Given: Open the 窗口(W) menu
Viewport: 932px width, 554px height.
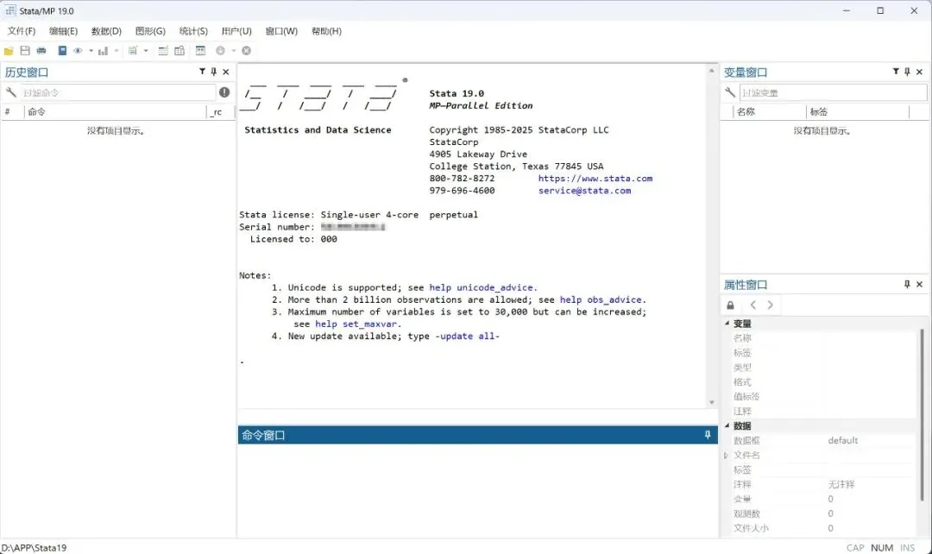Looking at the screenshot, I should coord(281,31).
